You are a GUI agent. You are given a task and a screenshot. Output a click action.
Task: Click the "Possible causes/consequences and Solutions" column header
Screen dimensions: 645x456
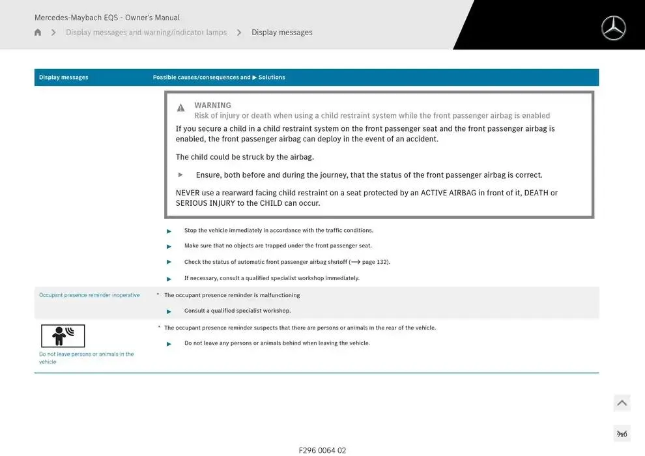[x=219, y=78]
